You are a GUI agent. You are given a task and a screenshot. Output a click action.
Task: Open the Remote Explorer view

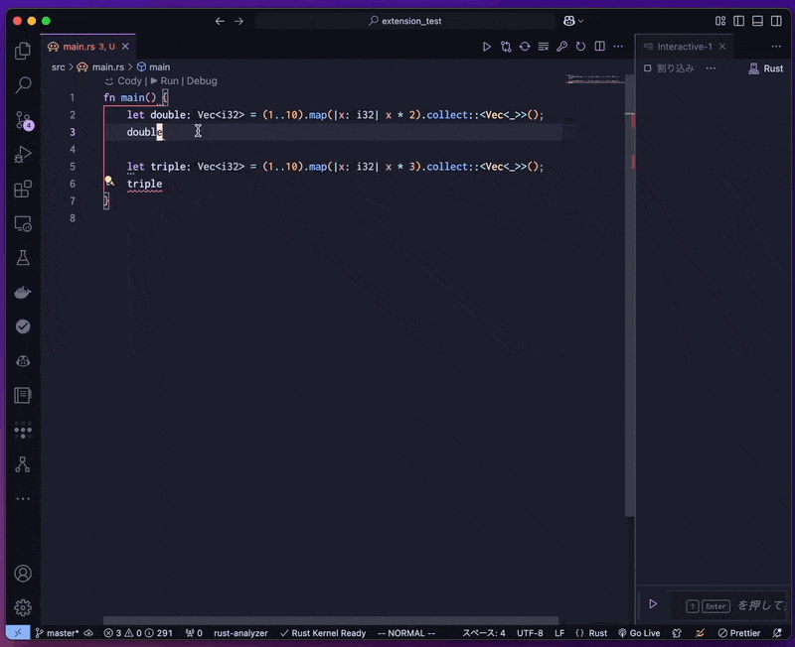(x=23, y=223)
